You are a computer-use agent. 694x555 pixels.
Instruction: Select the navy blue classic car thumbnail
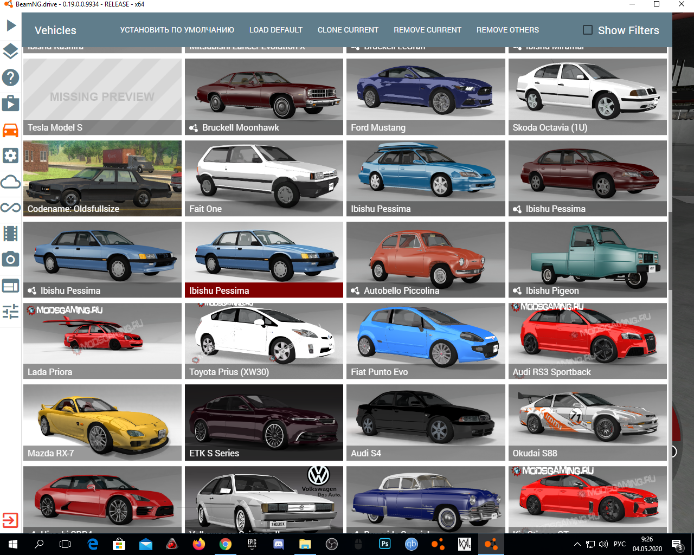(x=426, y=500)
